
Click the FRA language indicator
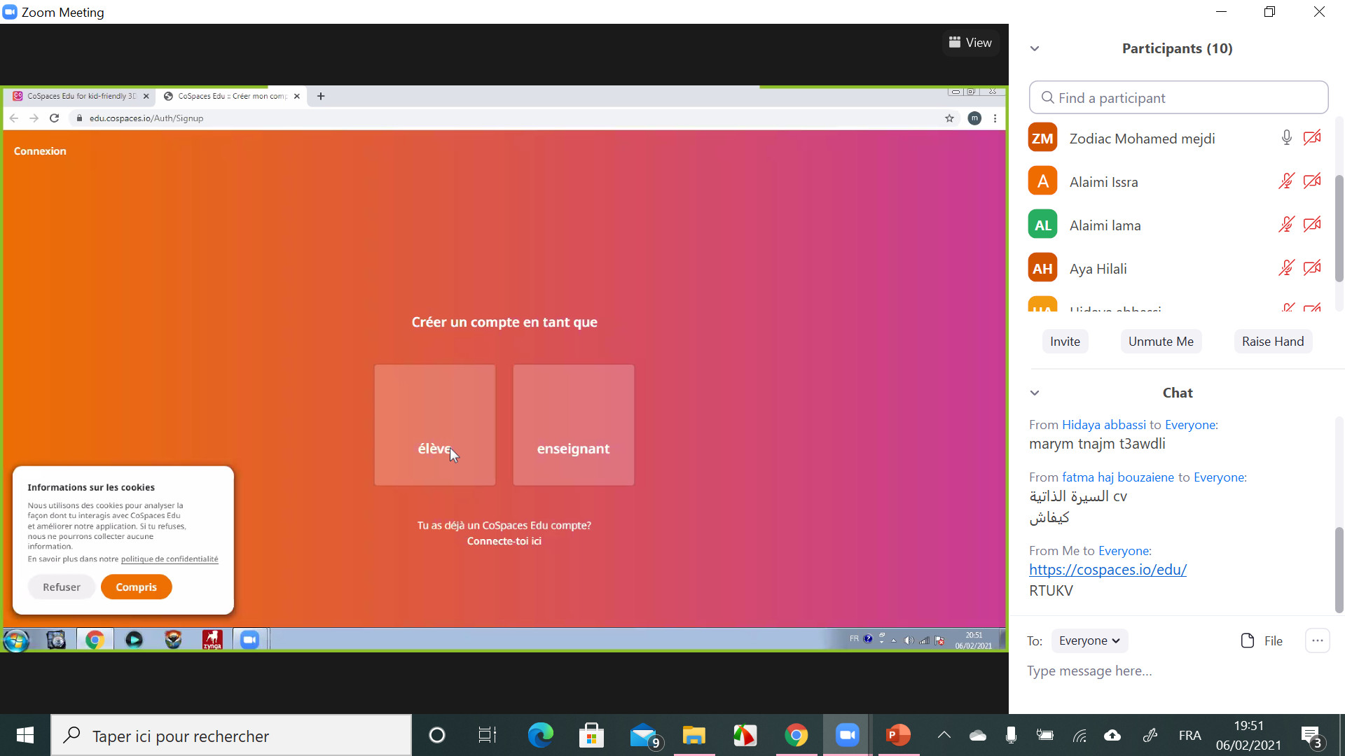tap(1189, 735)
